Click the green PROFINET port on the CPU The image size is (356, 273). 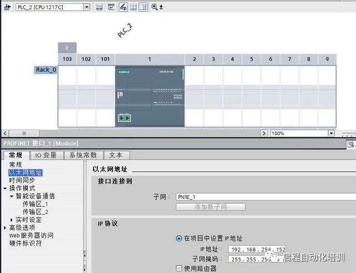[x=124, y=118]
